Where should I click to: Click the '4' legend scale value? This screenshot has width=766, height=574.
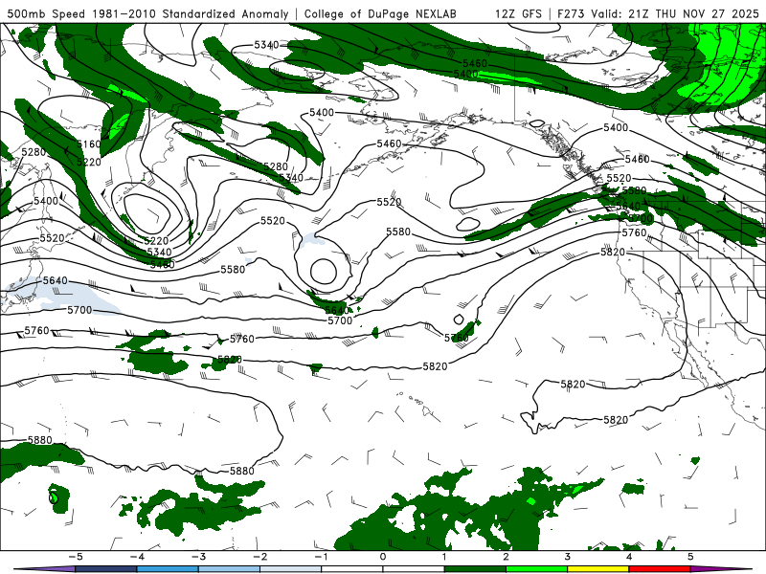point(629,557)
